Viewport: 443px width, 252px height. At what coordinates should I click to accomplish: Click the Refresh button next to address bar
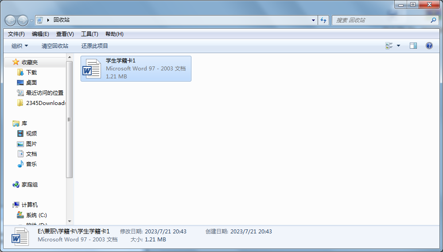(x=323, y=20)
